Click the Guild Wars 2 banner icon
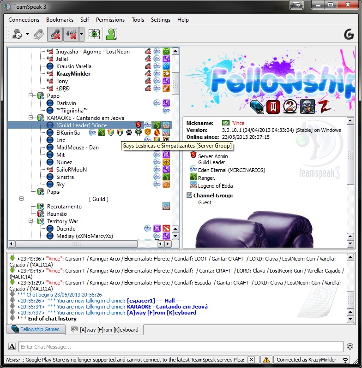This screenshot has width=362, height=368. [x=290, y=107]
